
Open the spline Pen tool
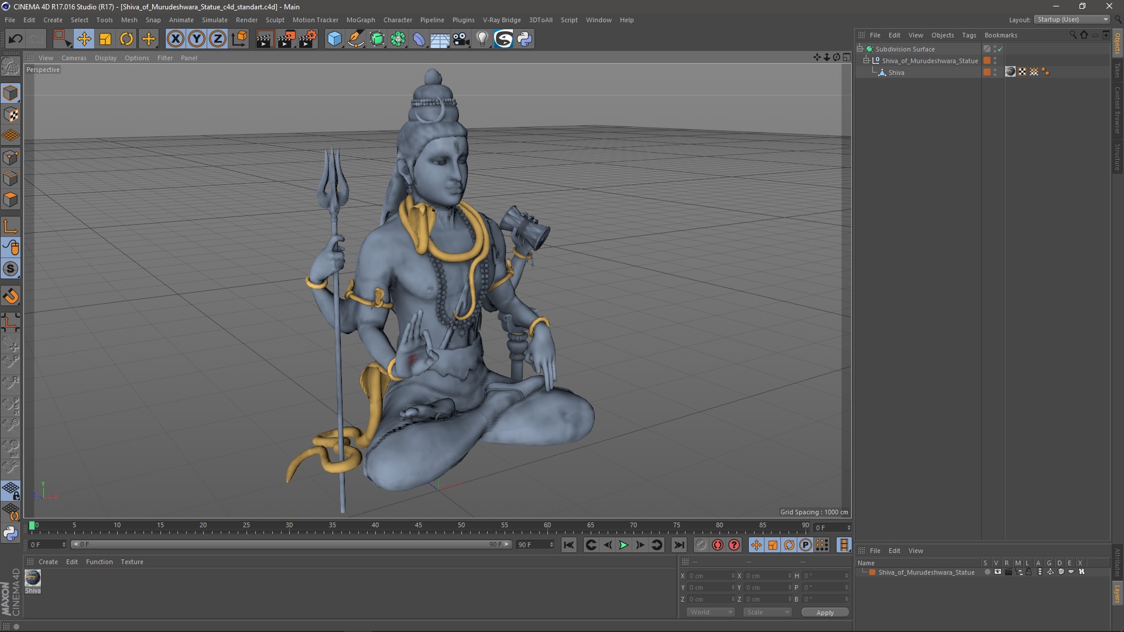(x=356, y=39)
